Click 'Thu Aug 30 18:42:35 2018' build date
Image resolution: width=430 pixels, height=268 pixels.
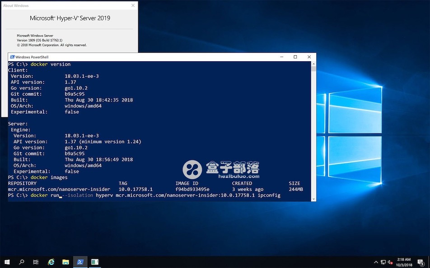coord(99,100)
